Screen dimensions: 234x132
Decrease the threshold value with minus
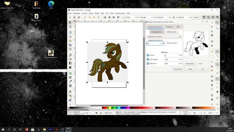point(161,43)
